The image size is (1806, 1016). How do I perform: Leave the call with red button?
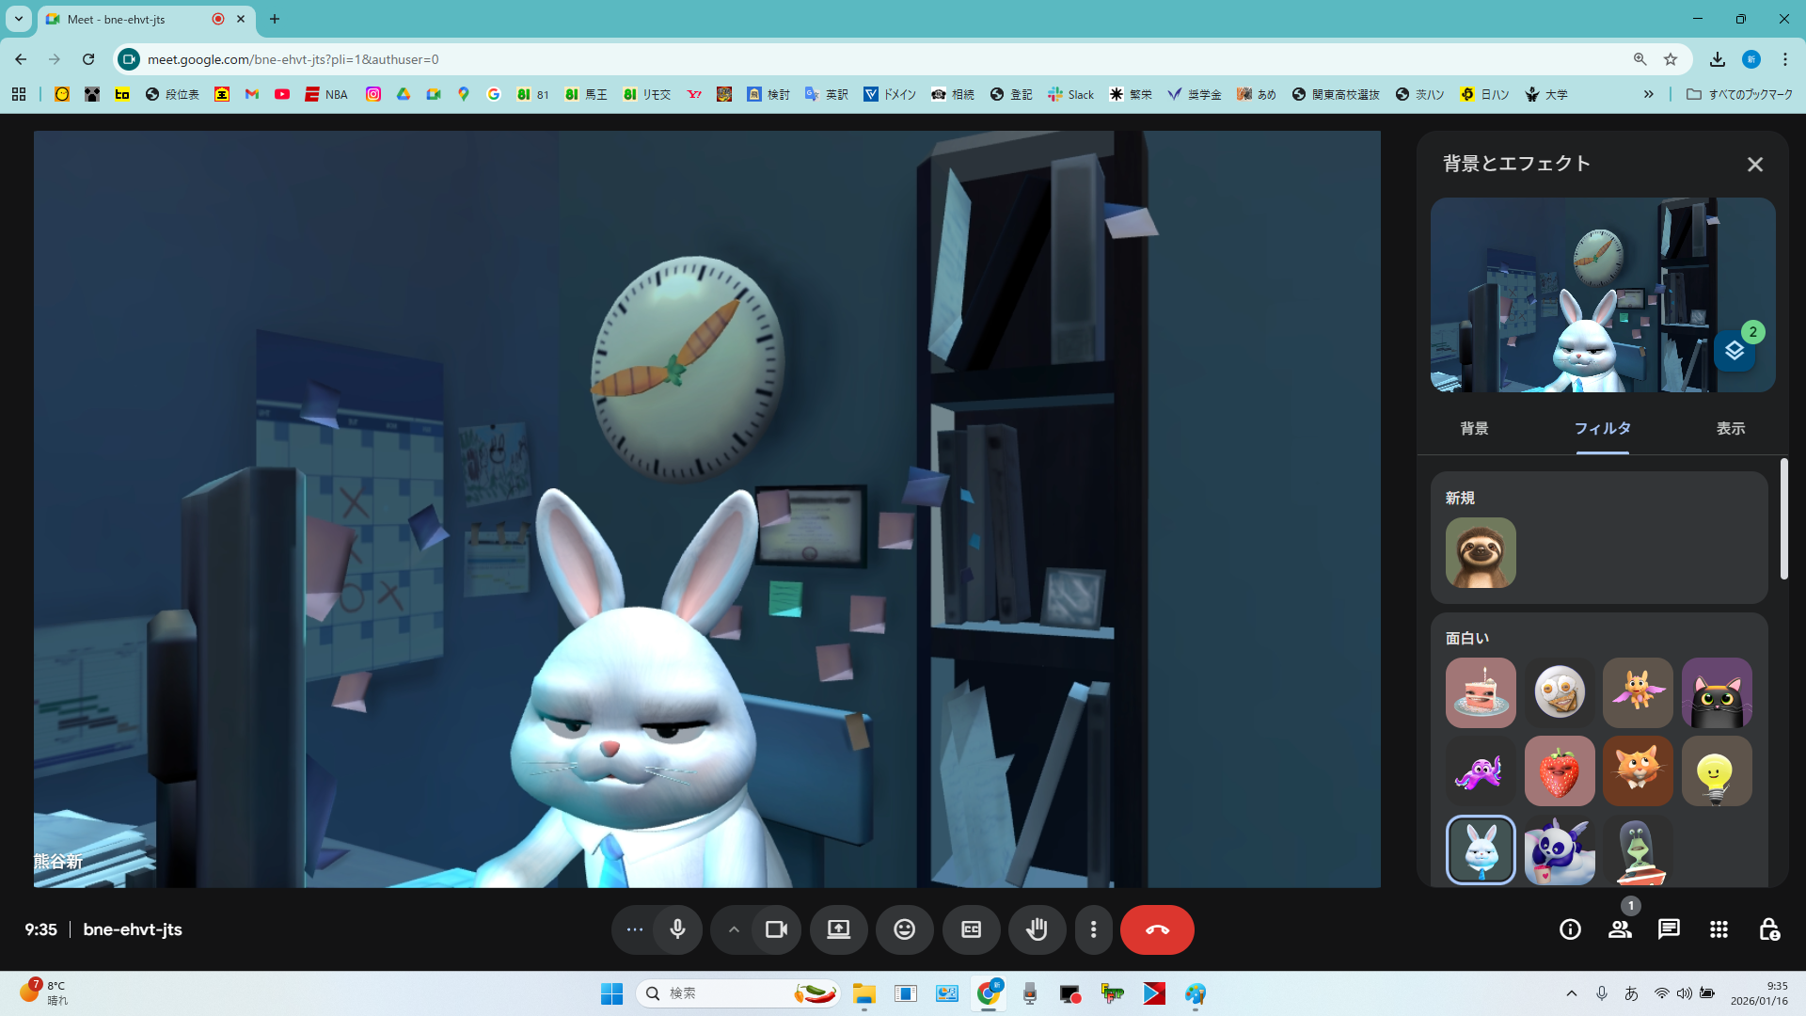pyautogui.click(x=1157, y=929)
